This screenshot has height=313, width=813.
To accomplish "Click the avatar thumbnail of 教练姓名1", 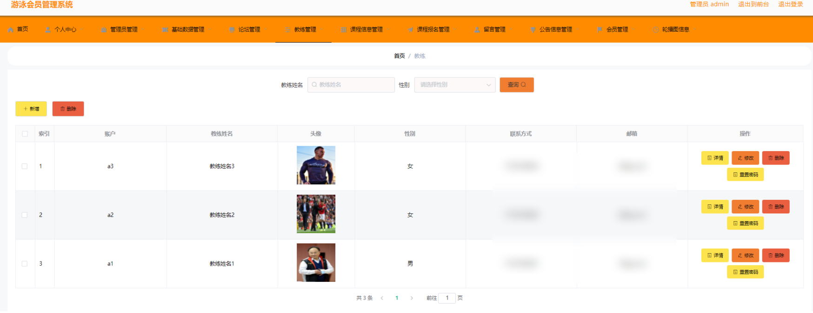I will 316,263.
